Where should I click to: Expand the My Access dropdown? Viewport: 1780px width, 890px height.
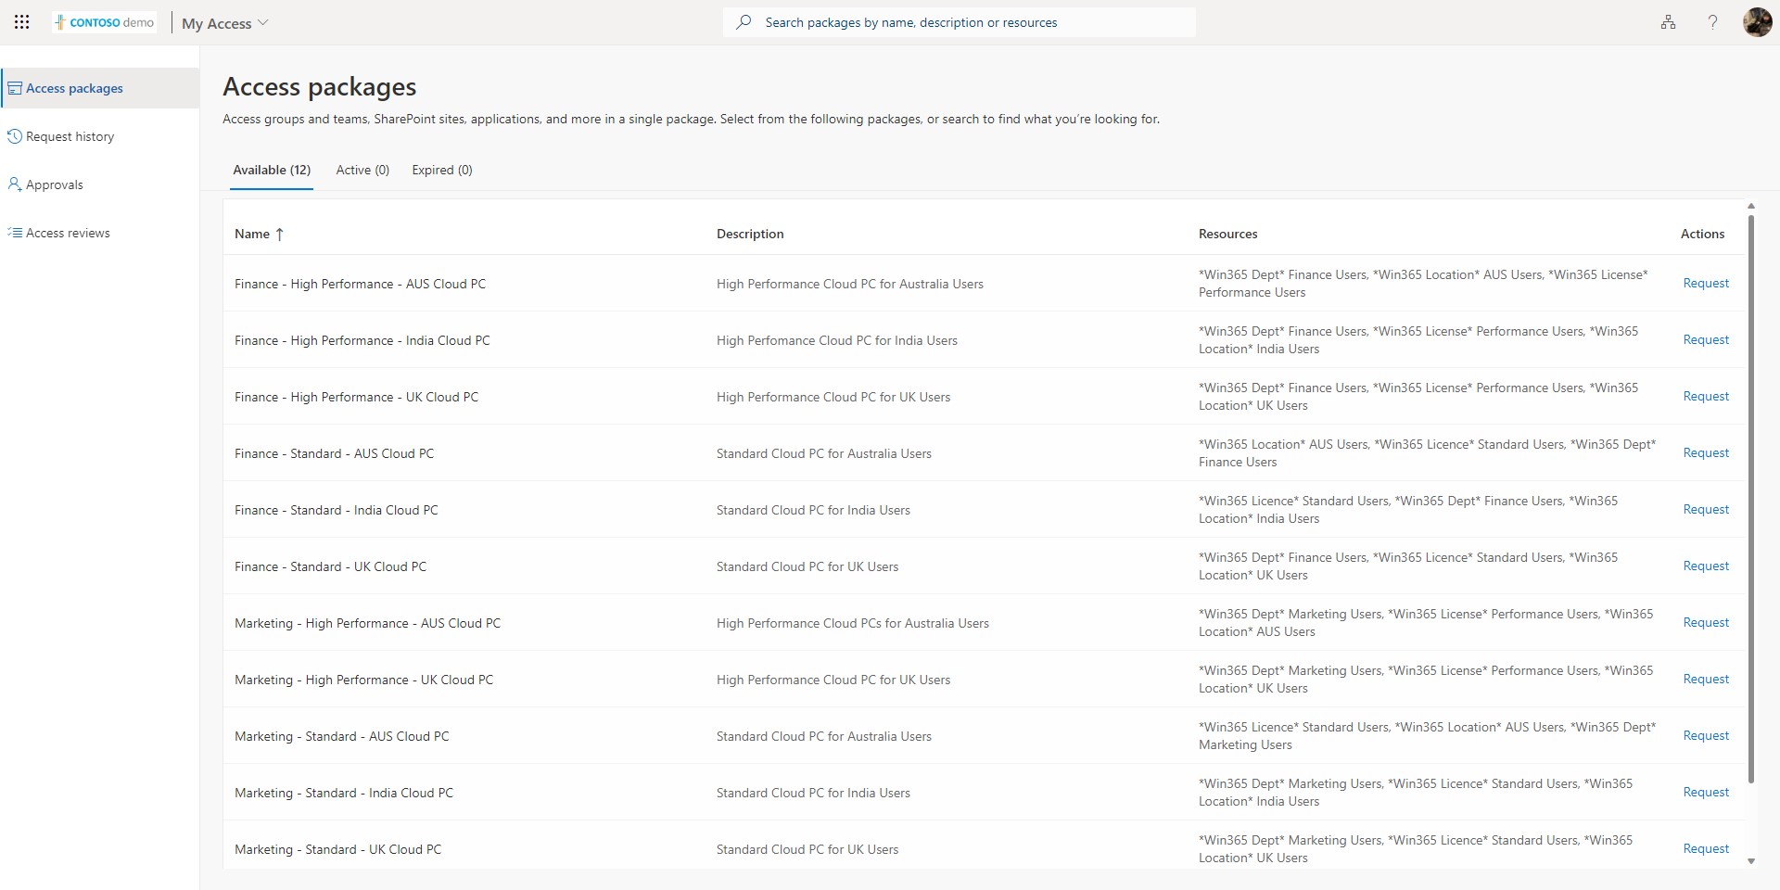[x=223, y=23]
